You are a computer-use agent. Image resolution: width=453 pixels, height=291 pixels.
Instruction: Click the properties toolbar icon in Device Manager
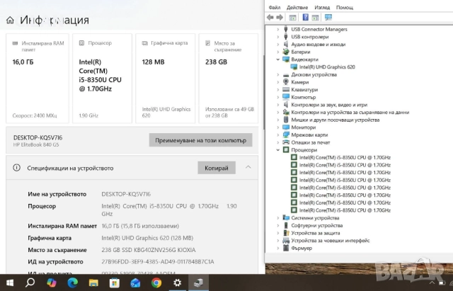coord(292,17)
